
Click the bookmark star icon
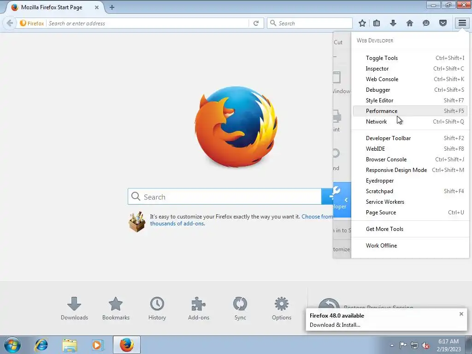click(x=362, y=23)
